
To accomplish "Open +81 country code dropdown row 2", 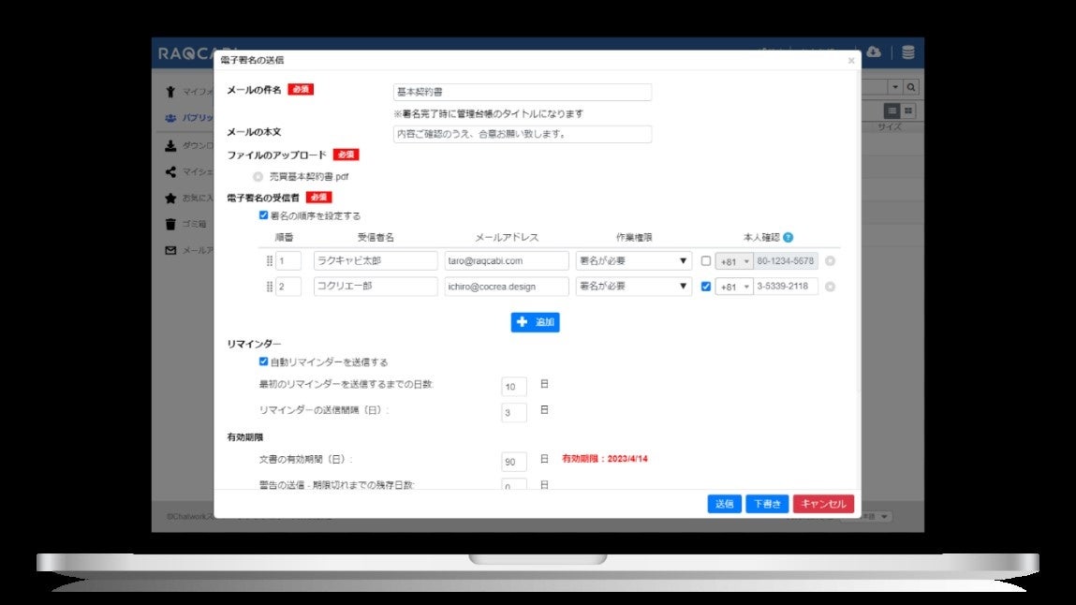I will click(734, 287).
